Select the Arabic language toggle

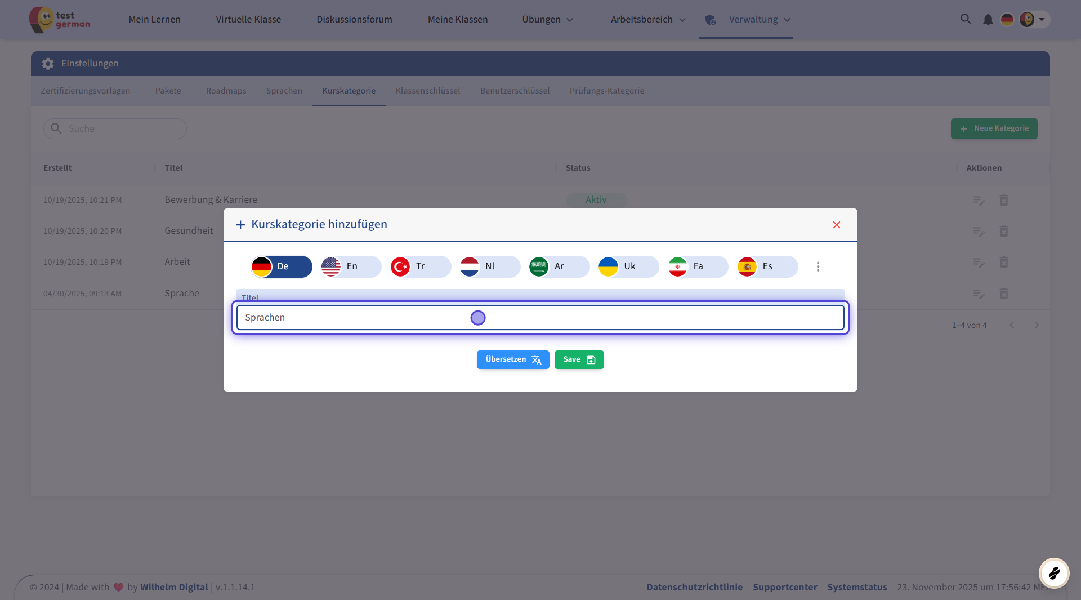click(559, 266)
